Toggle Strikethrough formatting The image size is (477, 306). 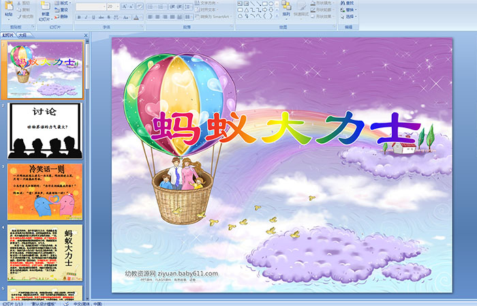point(101,17)
